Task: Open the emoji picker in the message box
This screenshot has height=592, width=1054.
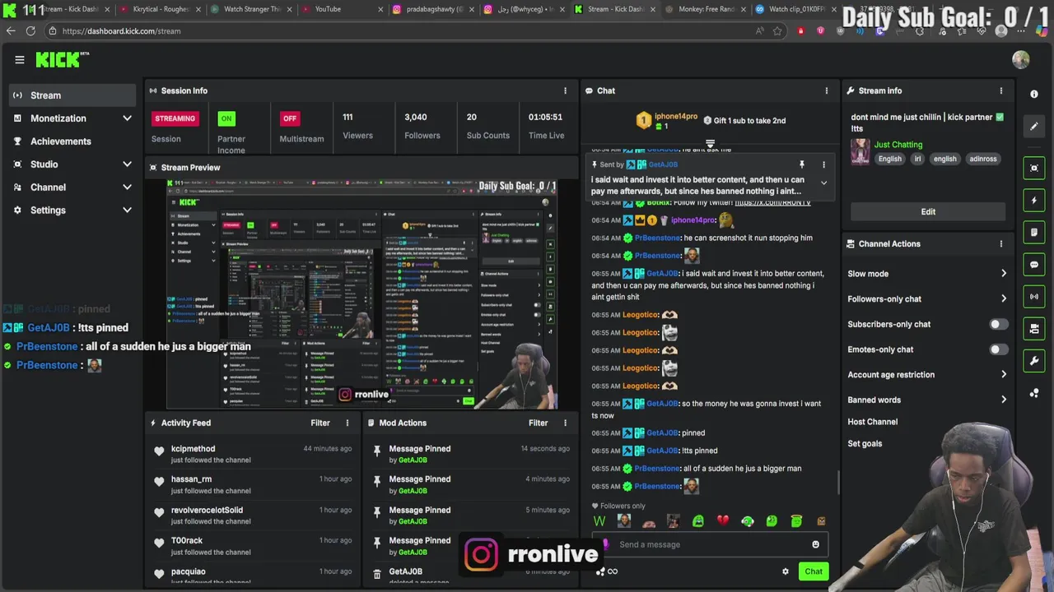Action: (x=815, y=544)
